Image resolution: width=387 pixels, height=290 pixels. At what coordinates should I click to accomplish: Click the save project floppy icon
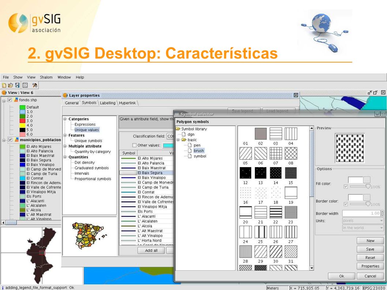[17, 85]
